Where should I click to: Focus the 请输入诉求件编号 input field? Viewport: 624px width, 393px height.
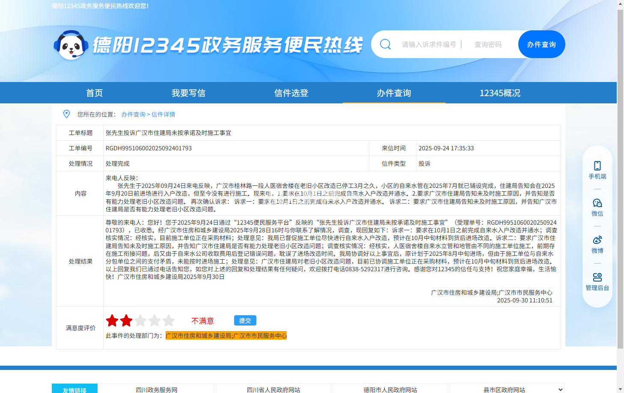428,44
